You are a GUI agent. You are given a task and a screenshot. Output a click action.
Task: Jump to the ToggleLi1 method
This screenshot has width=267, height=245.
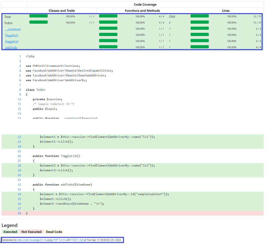click(x=12, y=35)
